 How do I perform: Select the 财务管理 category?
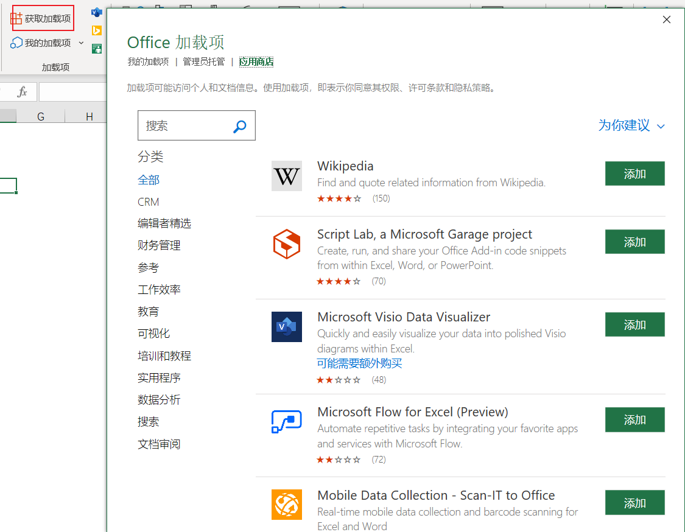tap(159, 245)
